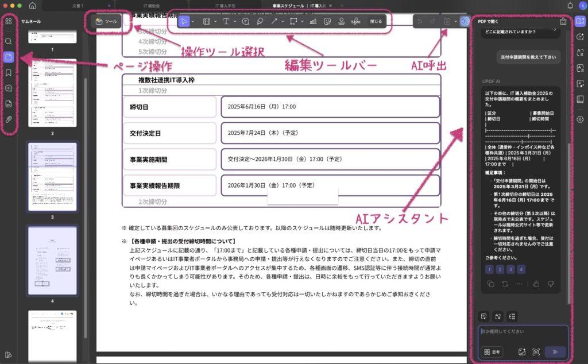Click the notification bell icon
This screenshot has width=588, height=364.
point(570,6)
